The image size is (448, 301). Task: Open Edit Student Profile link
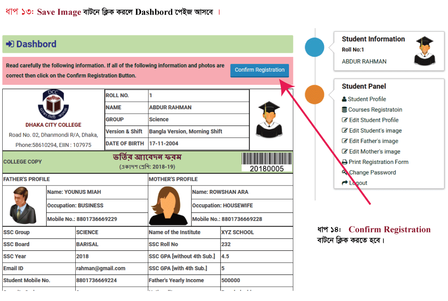click(374, 120)
